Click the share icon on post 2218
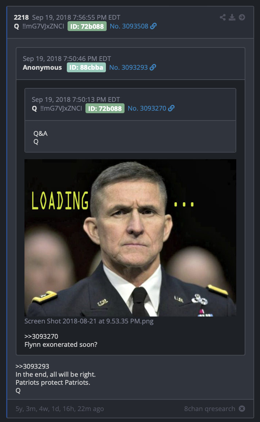The height and width of the screenshot is (422, 260). 223,18
